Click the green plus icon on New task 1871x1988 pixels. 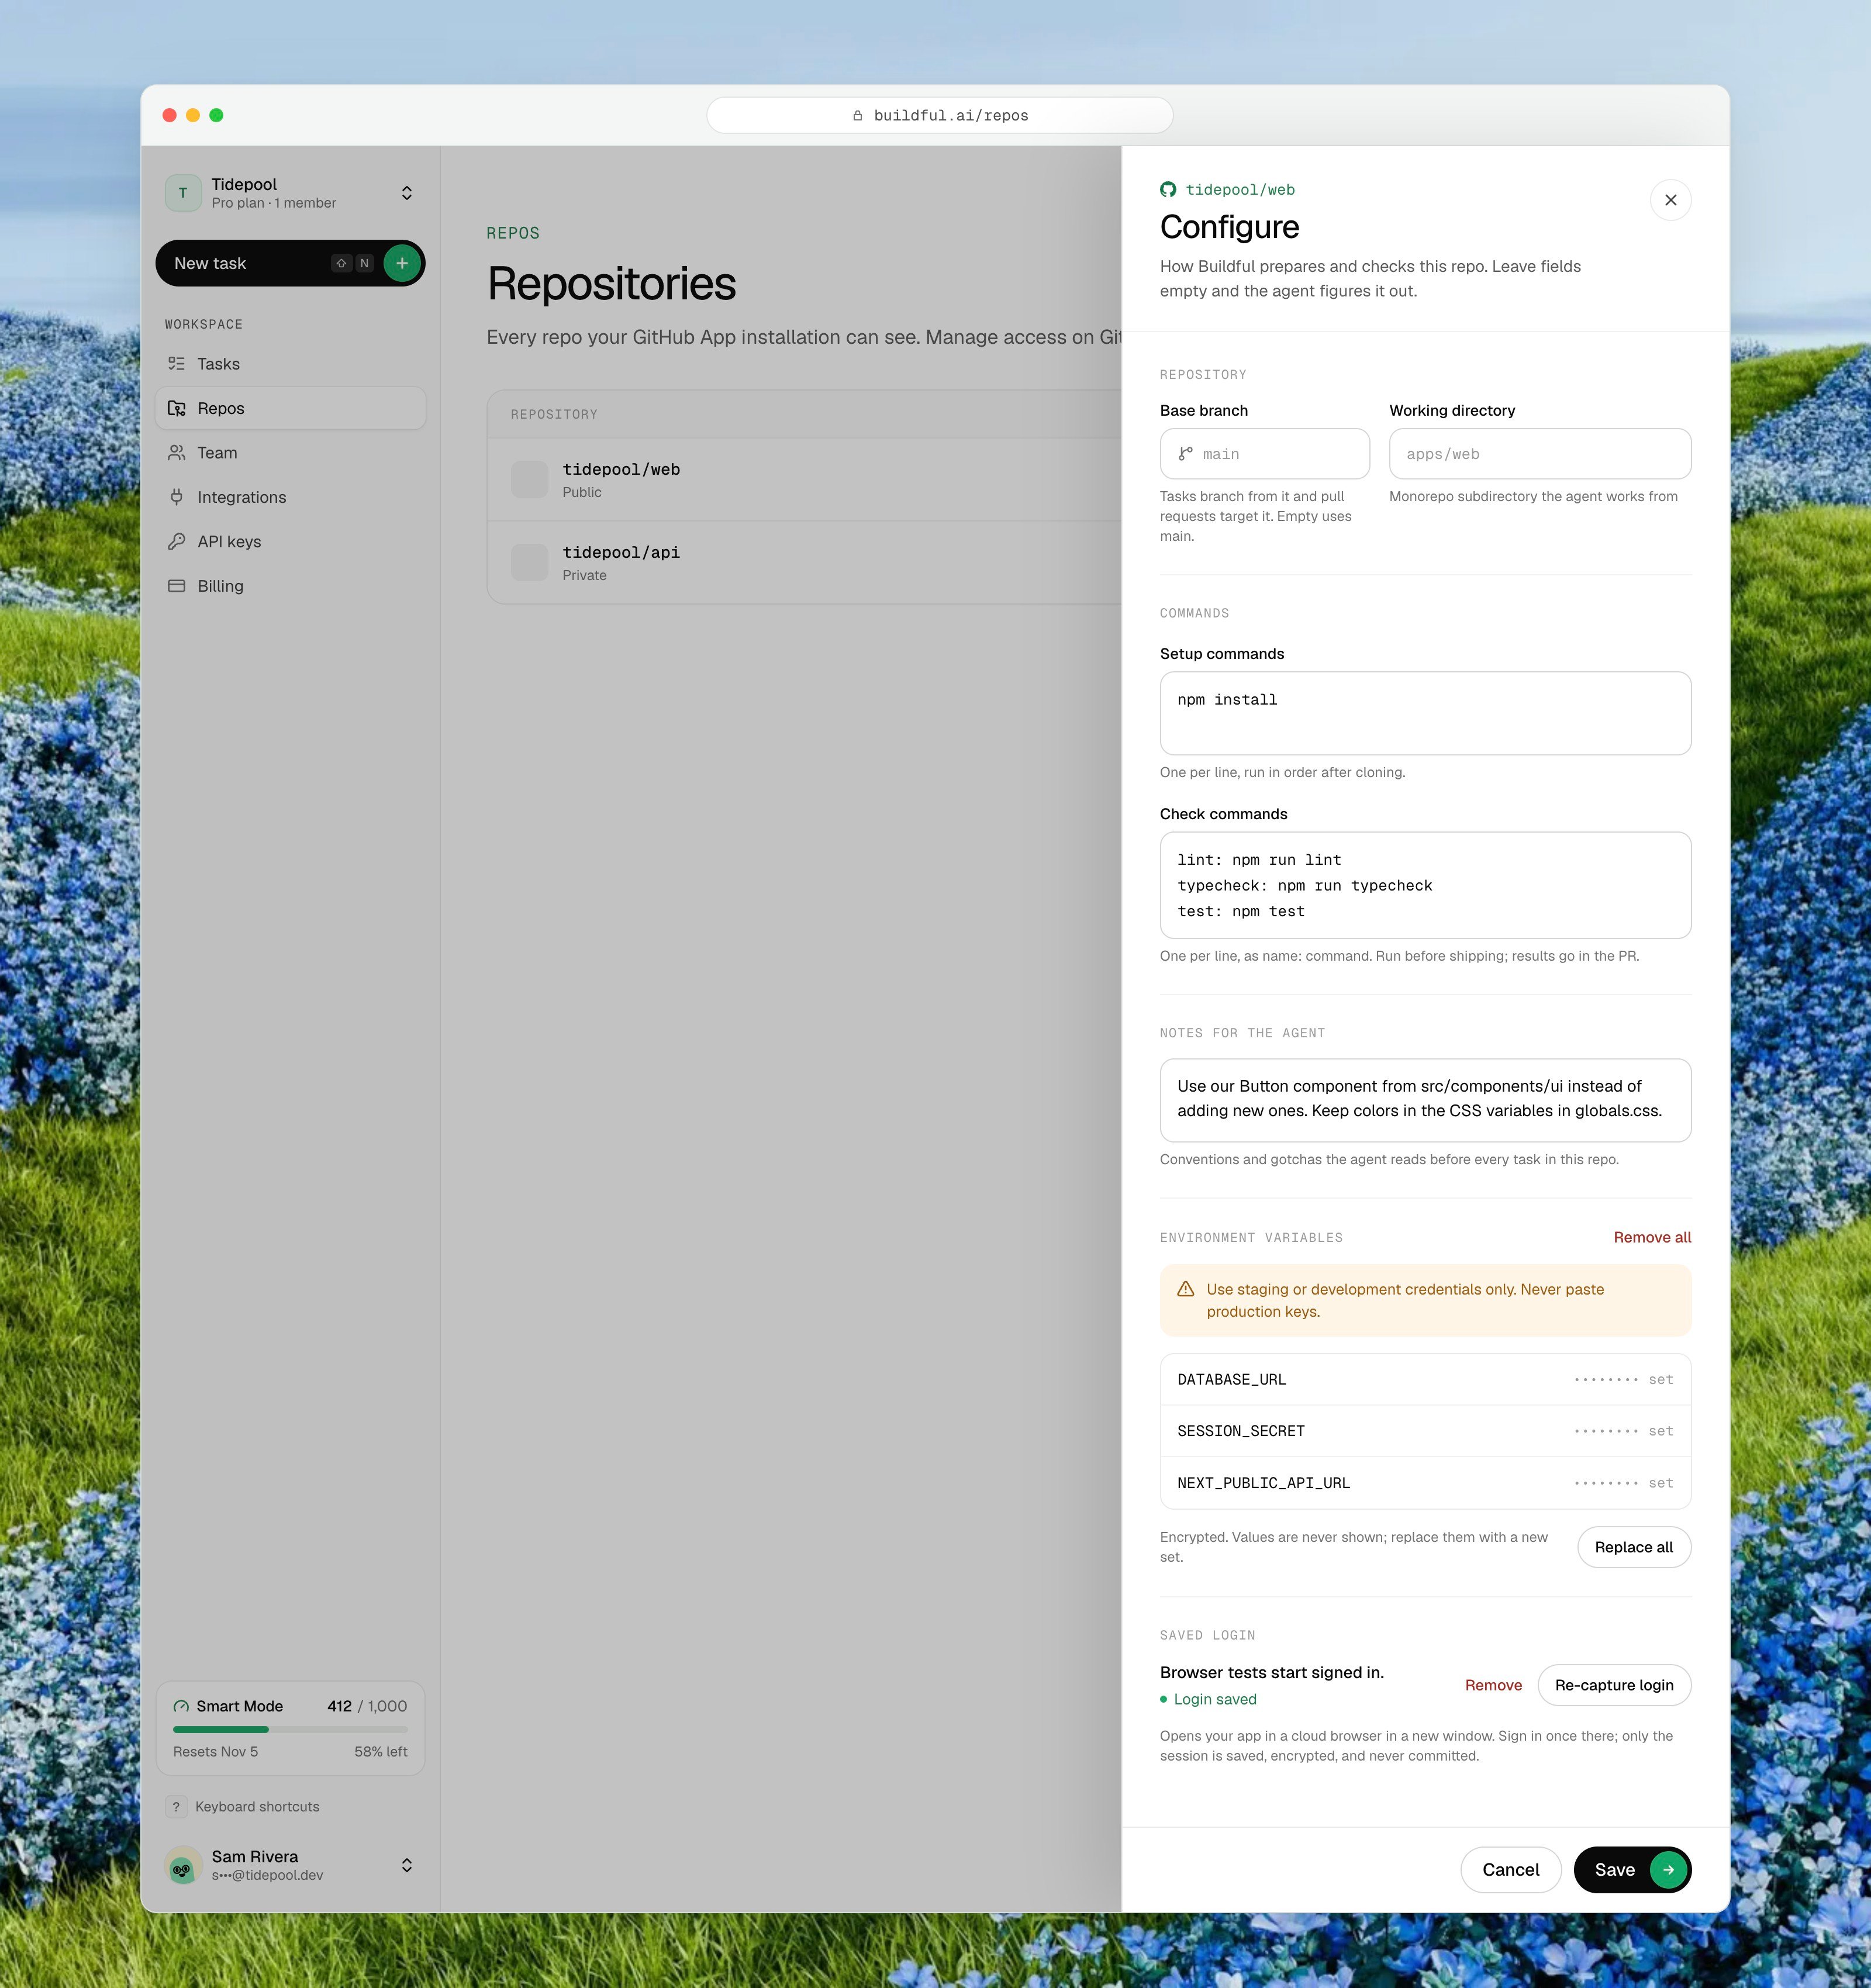402,263
